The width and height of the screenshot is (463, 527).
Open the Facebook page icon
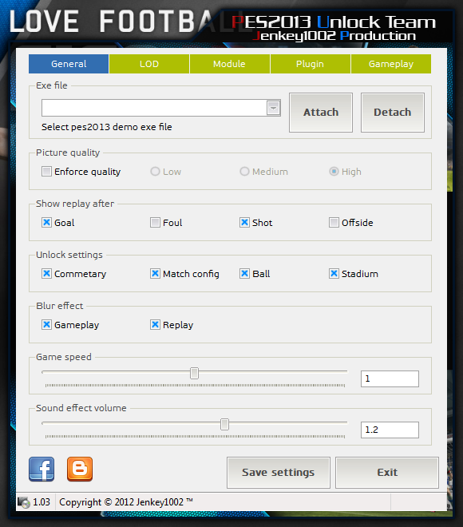coord(42,470)
